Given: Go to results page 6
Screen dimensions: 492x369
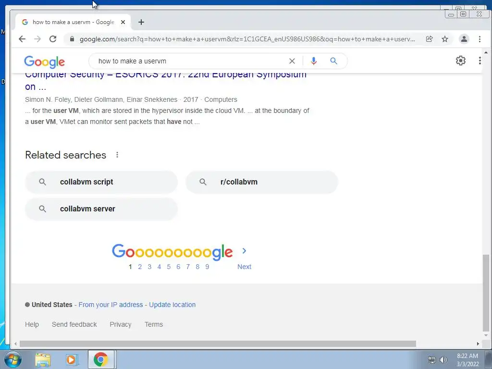Looking at the screenshot, I should point(178,267).
